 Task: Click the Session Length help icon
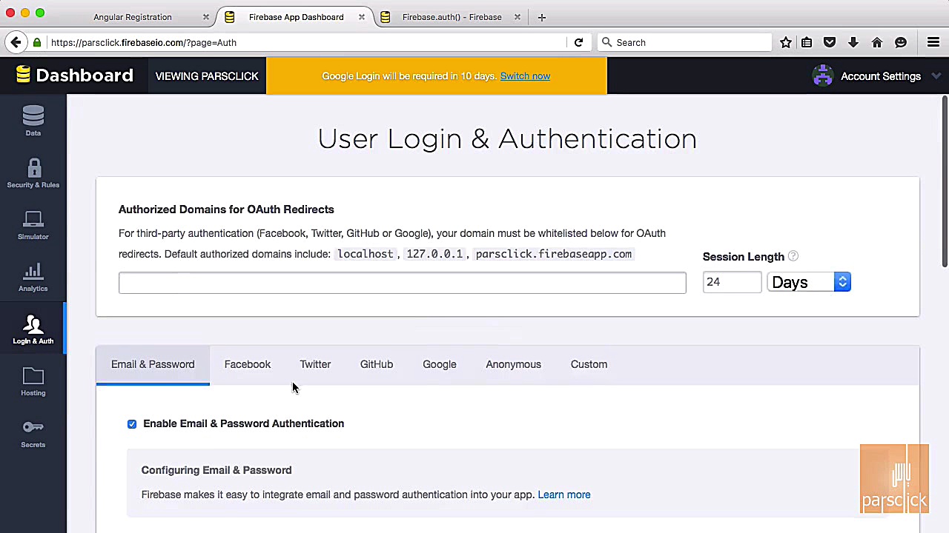(793, 256)
